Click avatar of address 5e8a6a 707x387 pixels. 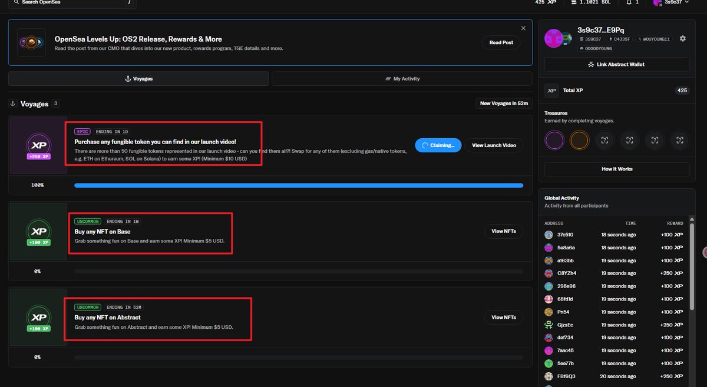point(549,248)
